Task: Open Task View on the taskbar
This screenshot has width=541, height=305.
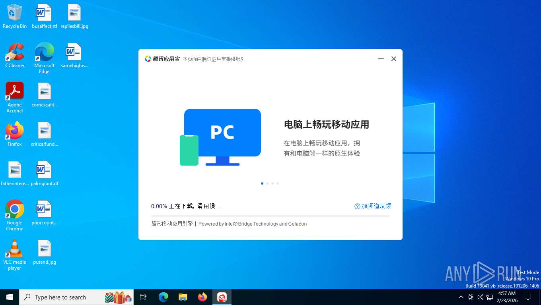Action: [143, 297]
